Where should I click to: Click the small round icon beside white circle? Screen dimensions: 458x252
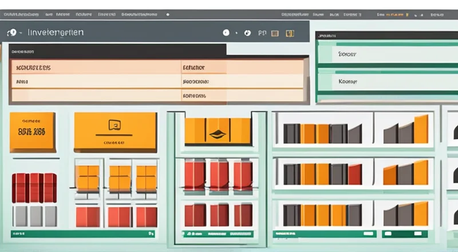pyautogui.click(x=247, y=34)
